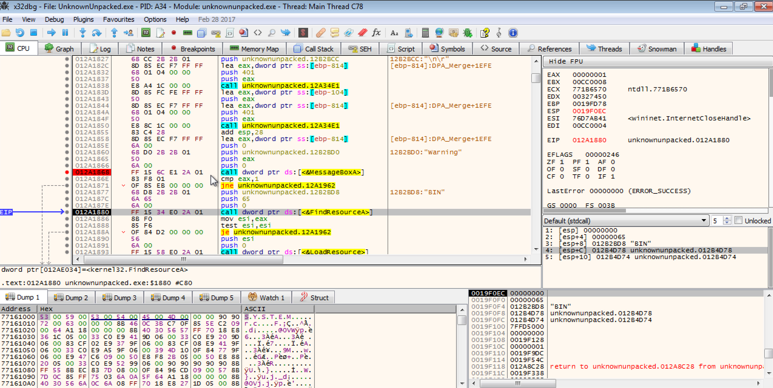Toggle the breakpoint at address 012A1868
Image resolution: width=773 pixels, height=388 pixels.
coord(67,172)
